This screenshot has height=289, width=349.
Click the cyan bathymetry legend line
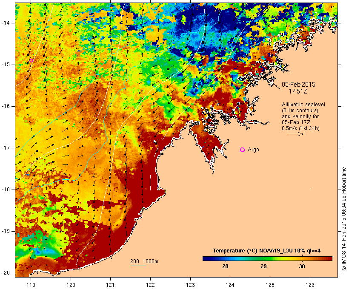pyautogui.click(x=138, y=266)
